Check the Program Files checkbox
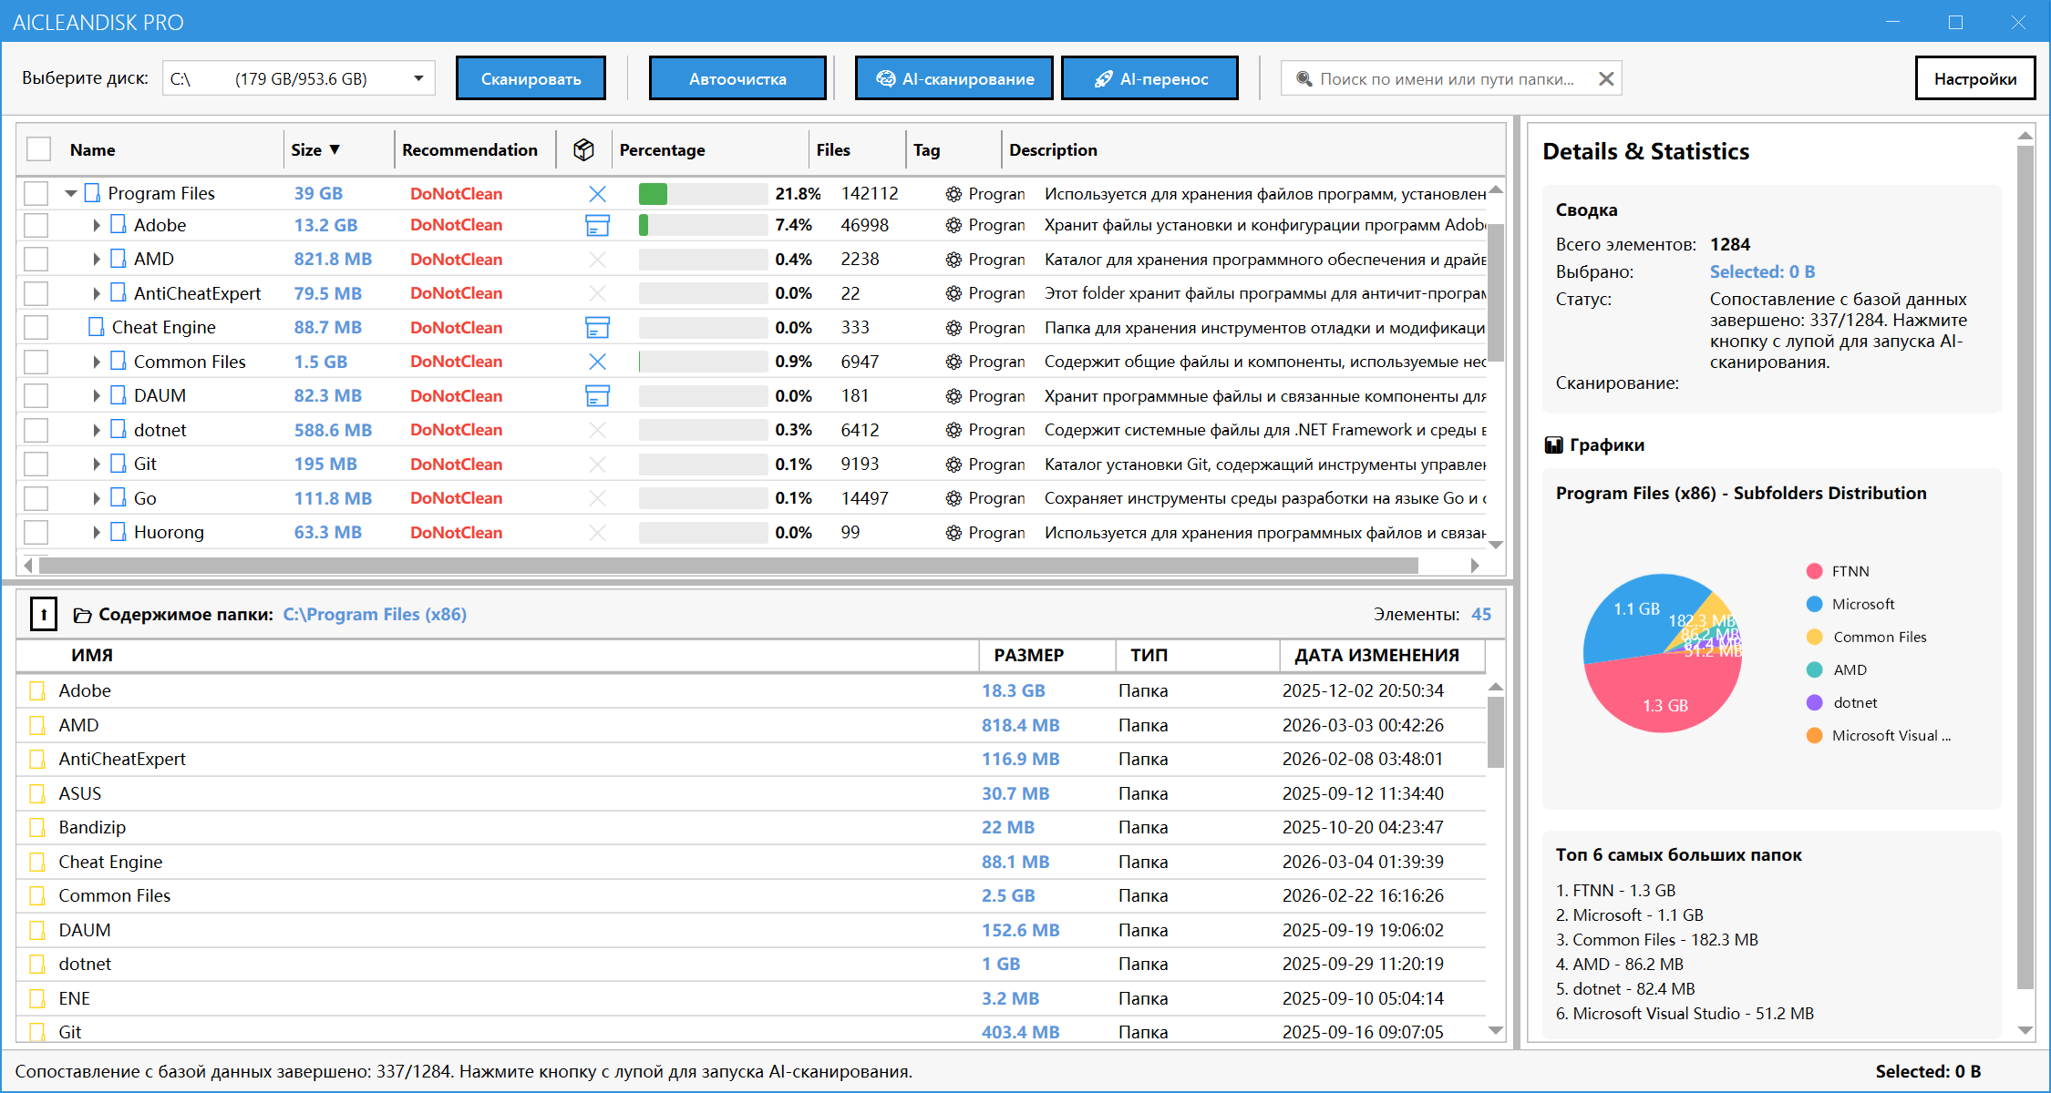This screenshot has width=2051, height=1093. tap(36, 193)
